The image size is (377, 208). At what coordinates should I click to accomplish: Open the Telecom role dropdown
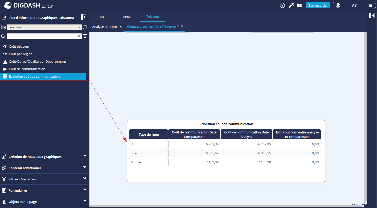44,27
